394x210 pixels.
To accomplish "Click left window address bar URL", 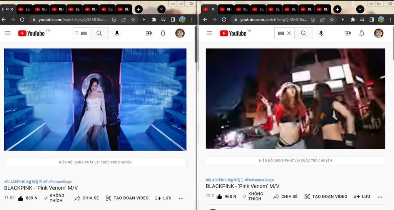I will click(73, 19).
